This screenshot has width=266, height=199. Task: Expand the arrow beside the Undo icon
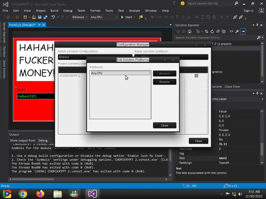click(58, 17)
